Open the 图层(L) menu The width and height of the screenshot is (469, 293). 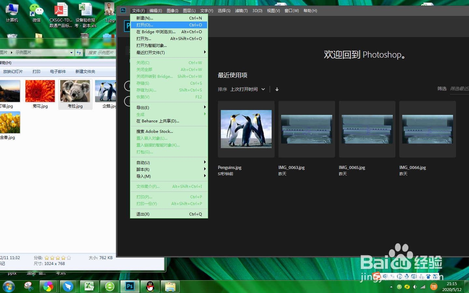pyautogui.click(x=189, y=11)
